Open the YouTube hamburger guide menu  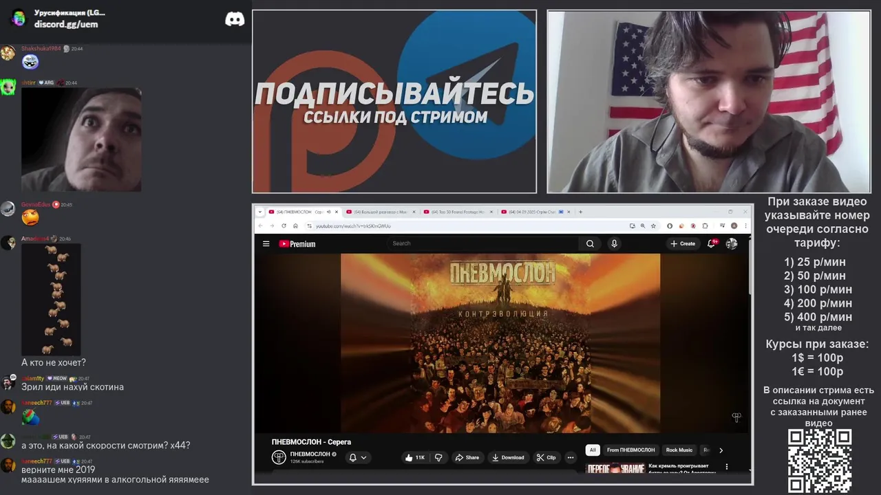(x=266, y=243)
